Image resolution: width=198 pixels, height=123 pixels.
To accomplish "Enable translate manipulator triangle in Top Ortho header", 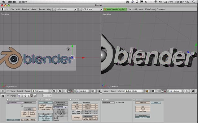I will tap(72, 91).
